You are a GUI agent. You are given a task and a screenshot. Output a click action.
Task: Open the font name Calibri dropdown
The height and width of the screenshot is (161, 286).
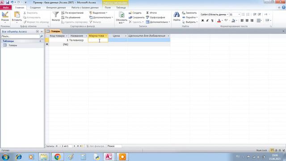[227, 14]
